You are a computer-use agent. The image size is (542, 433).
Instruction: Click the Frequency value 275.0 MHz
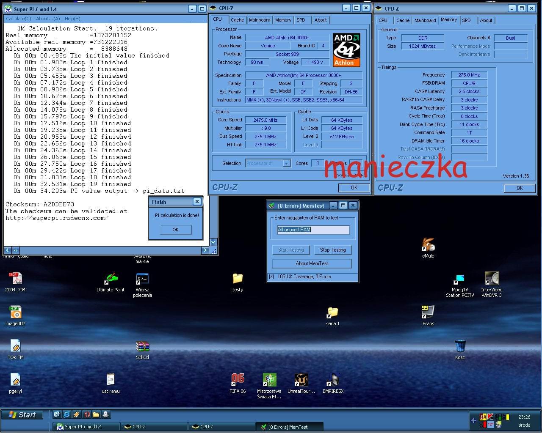[469, 75]
